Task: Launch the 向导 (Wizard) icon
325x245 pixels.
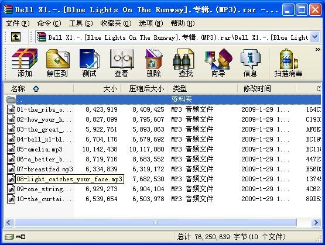Action: [x=218, y=63]
